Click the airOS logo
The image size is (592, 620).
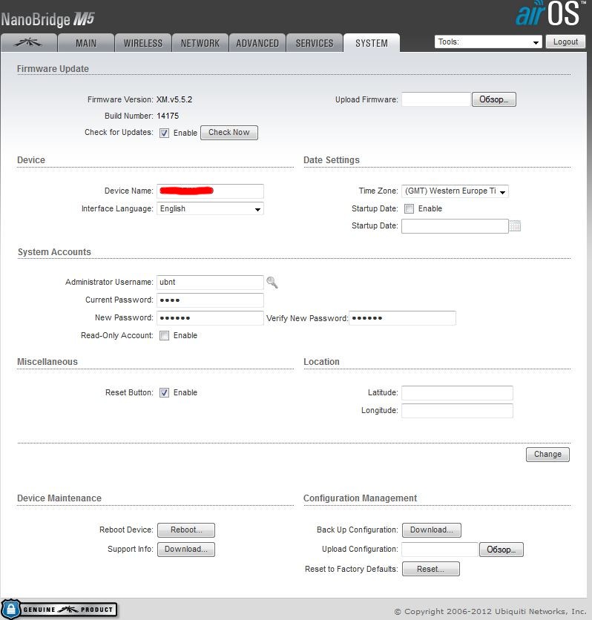click(550, 14)
